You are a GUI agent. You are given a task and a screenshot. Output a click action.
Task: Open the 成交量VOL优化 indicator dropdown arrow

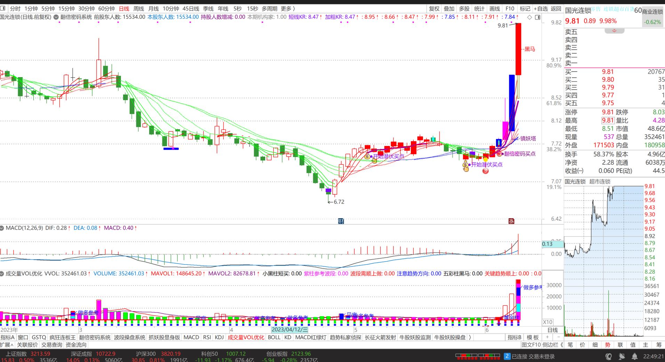[2, 274]
